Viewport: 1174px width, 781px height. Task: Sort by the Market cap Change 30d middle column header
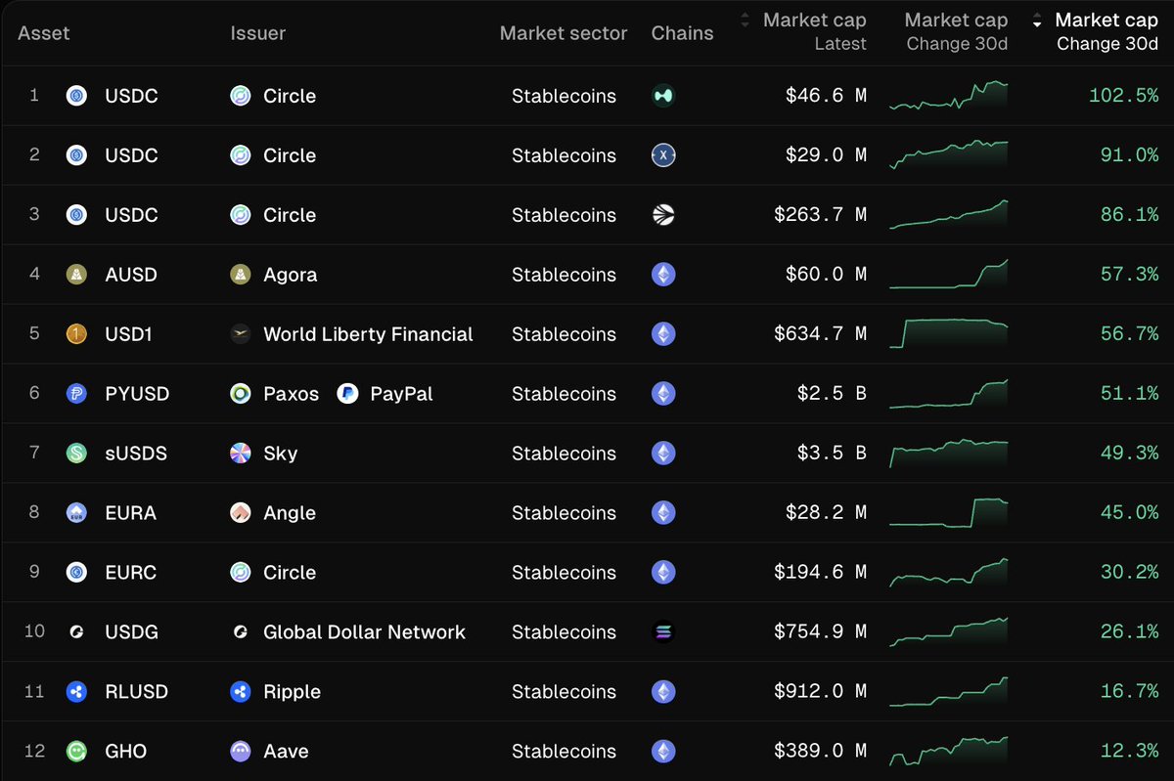[957, 31]
